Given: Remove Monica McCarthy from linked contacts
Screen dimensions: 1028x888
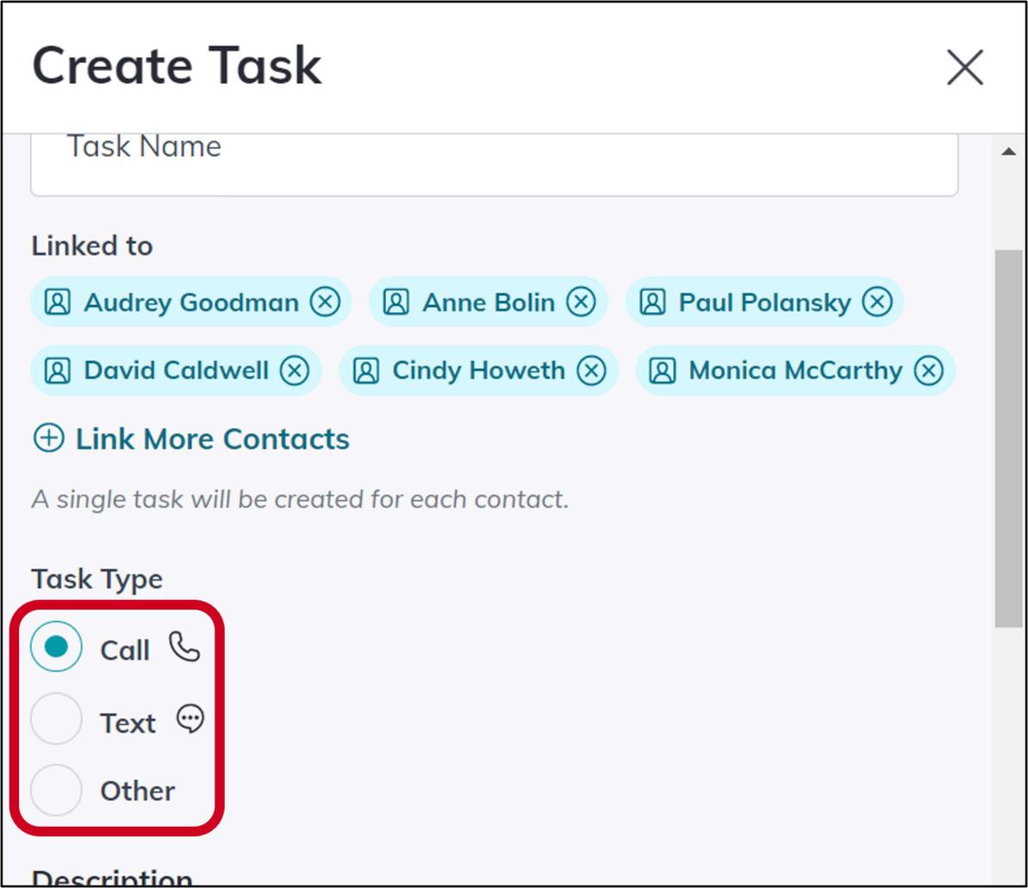Looking at the screenshot, I should [x=928, y=371].
